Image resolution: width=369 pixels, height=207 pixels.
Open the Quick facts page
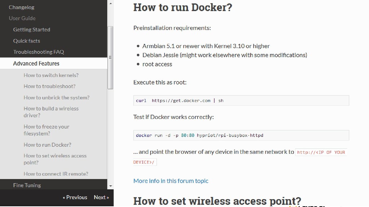(27, 41)
